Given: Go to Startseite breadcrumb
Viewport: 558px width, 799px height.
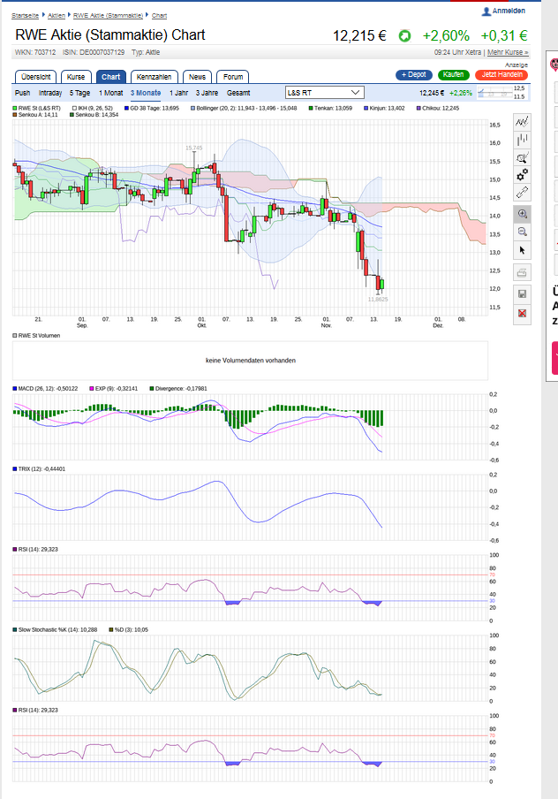Looking at the screenshot, I should [x=25, y=15].
